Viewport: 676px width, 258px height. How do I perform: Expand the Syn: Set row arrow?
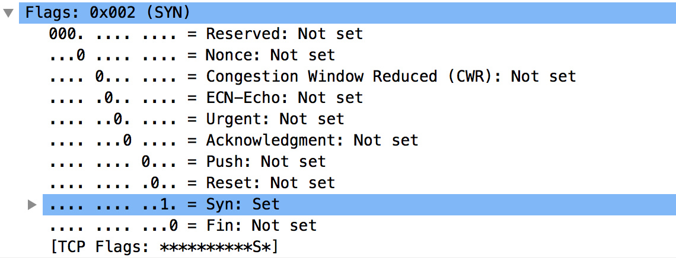32,204
